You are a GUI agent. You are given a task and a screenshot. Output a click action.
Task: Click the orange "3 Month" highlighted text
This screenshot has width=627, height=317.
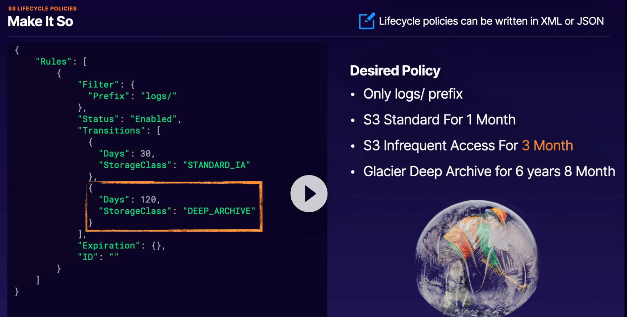pyautogui.click(x=547, y=145)
